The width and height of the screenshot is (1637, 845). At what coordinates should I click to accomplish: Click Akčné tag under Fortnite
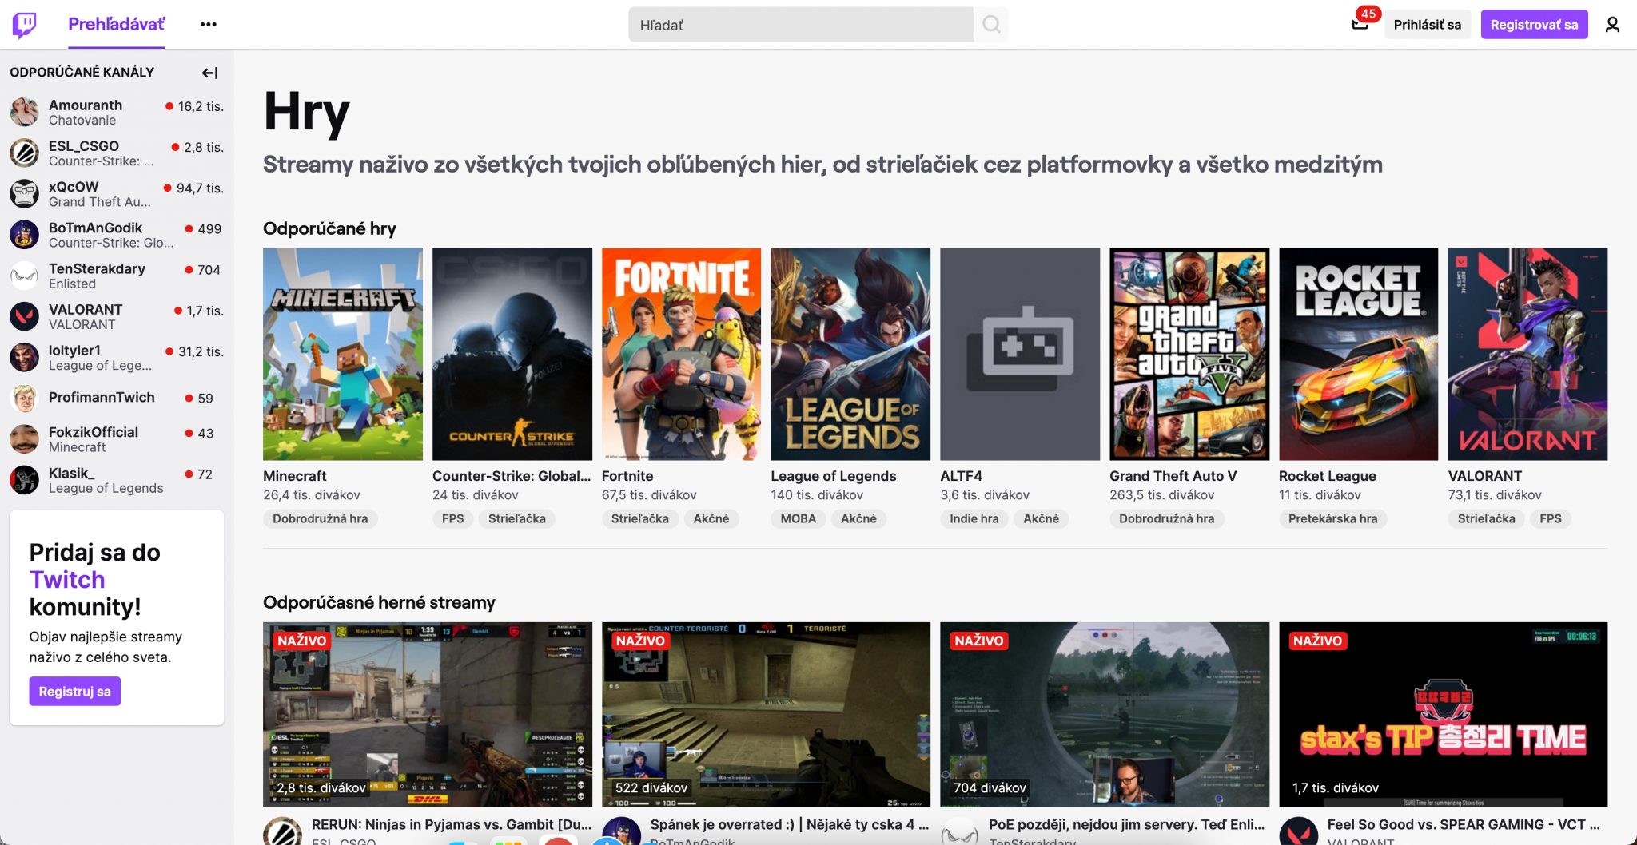click(711, 518)
